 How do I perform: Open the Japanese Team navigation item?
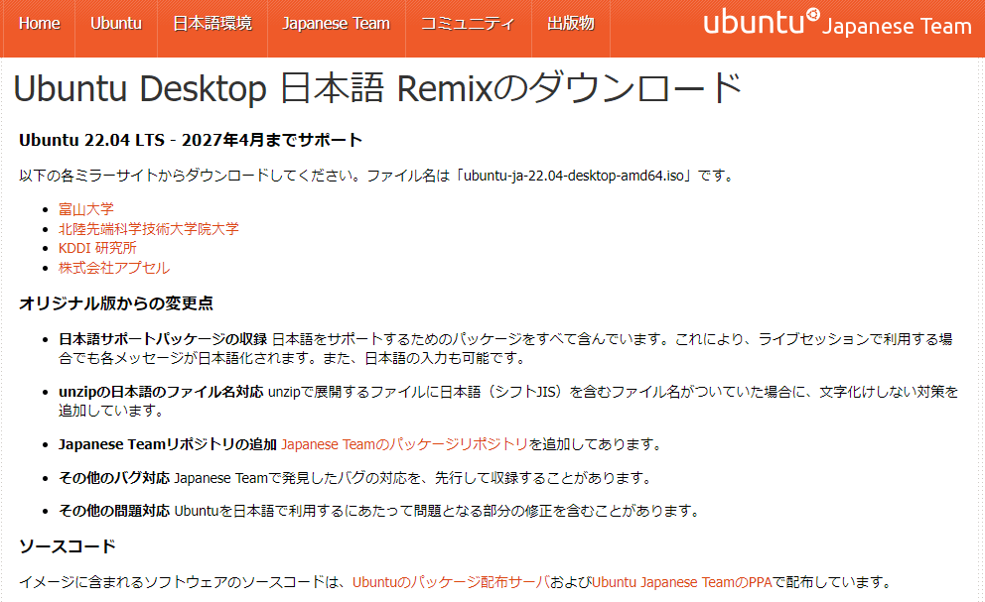point(336,23)
